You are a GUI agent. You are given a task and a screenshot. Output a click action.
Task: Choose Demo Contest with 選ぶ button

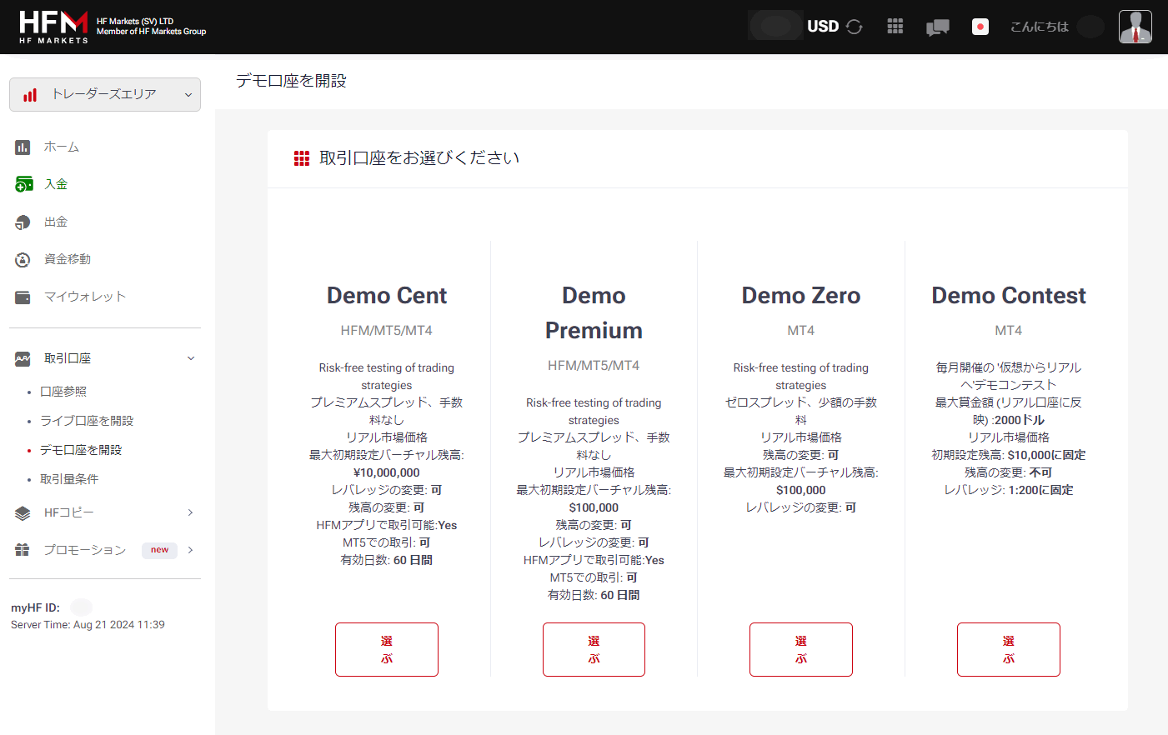(1009, 649)
